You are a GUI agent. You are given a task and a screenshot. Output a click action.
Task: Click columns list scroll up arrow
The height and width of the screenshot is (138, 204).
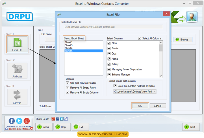coord(161,43)
